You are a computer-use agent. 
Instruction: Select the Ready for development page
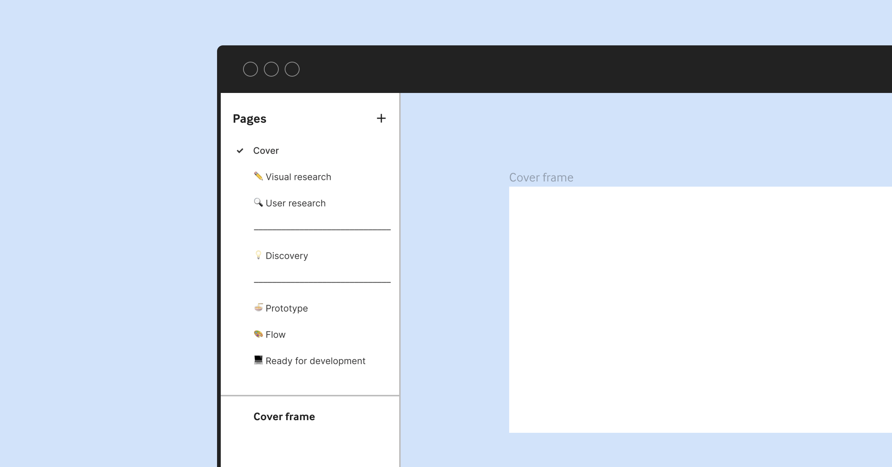315,361
